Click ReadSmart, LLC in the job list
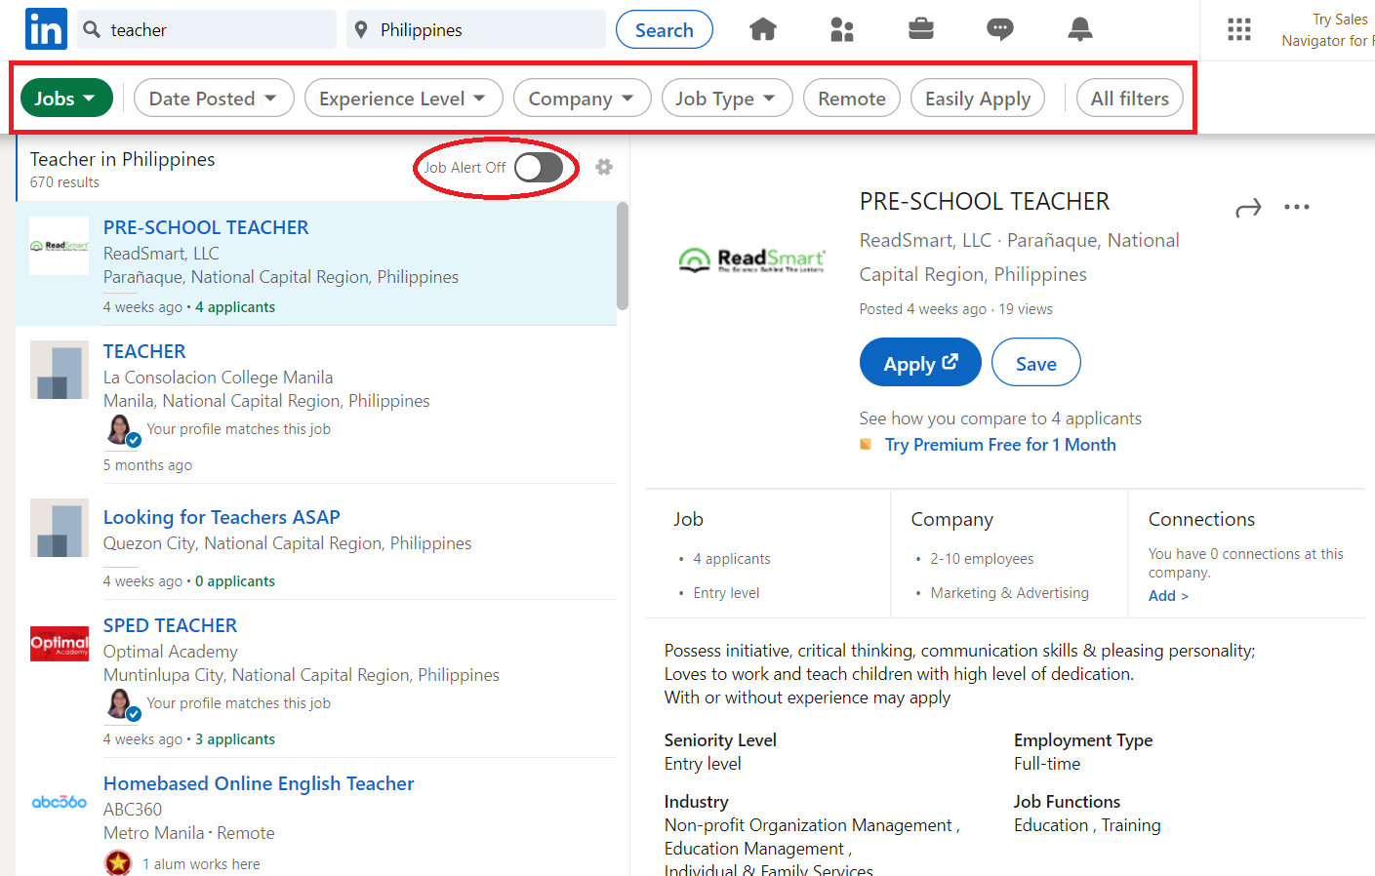Image resolution: width=1375 pixels, height=876 pixels. [x=161, y=254]
